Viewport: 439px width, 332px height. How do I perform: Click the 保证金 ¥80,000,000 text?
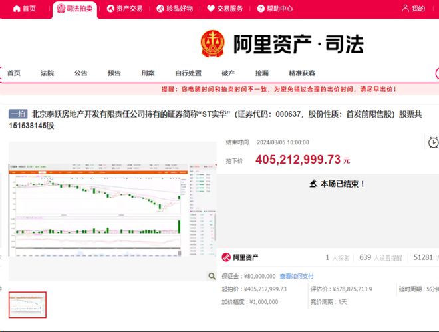(249, 277)
